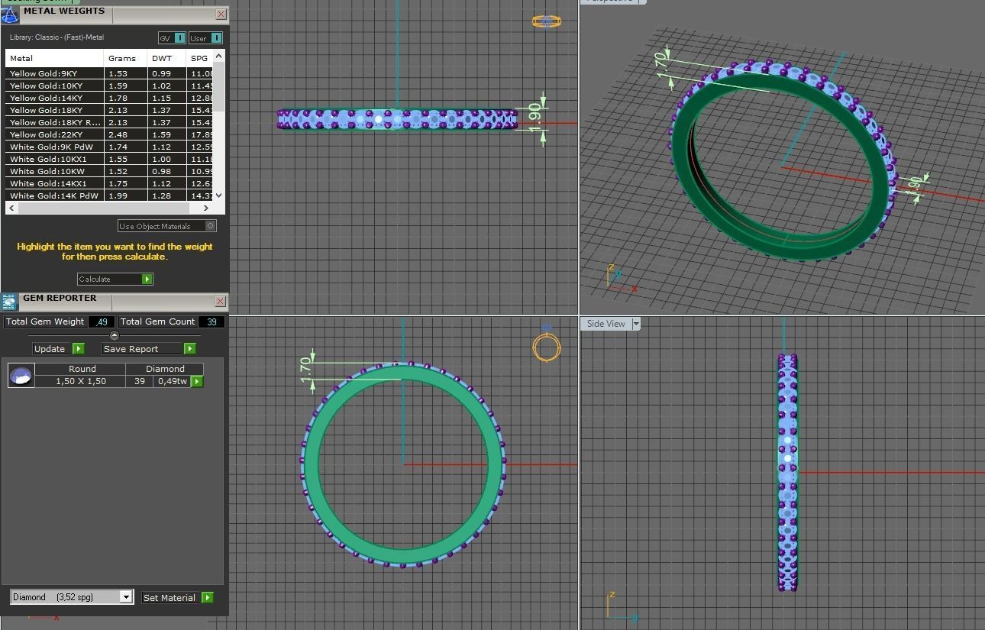The image size is (985, 630).
Task: Select the Yellow Gold:18KY R... row
Action: [x=109, y=122]
